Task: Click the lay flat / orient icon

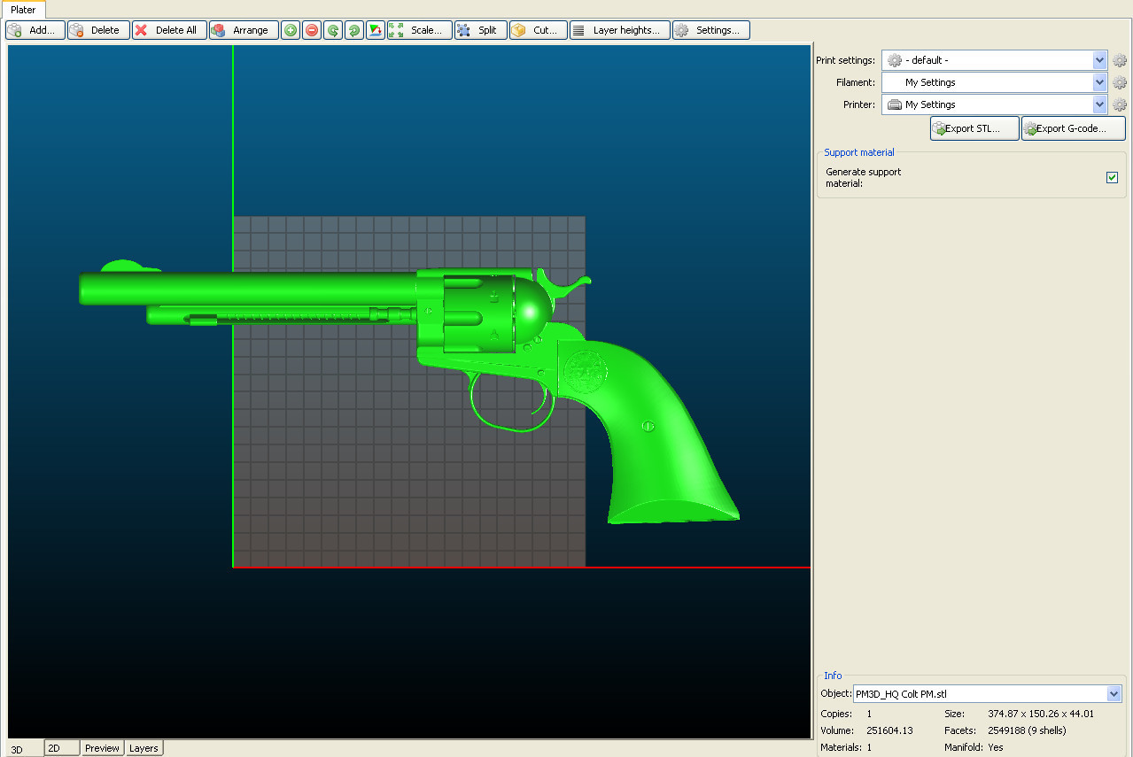Action: [x=376, y=30]
